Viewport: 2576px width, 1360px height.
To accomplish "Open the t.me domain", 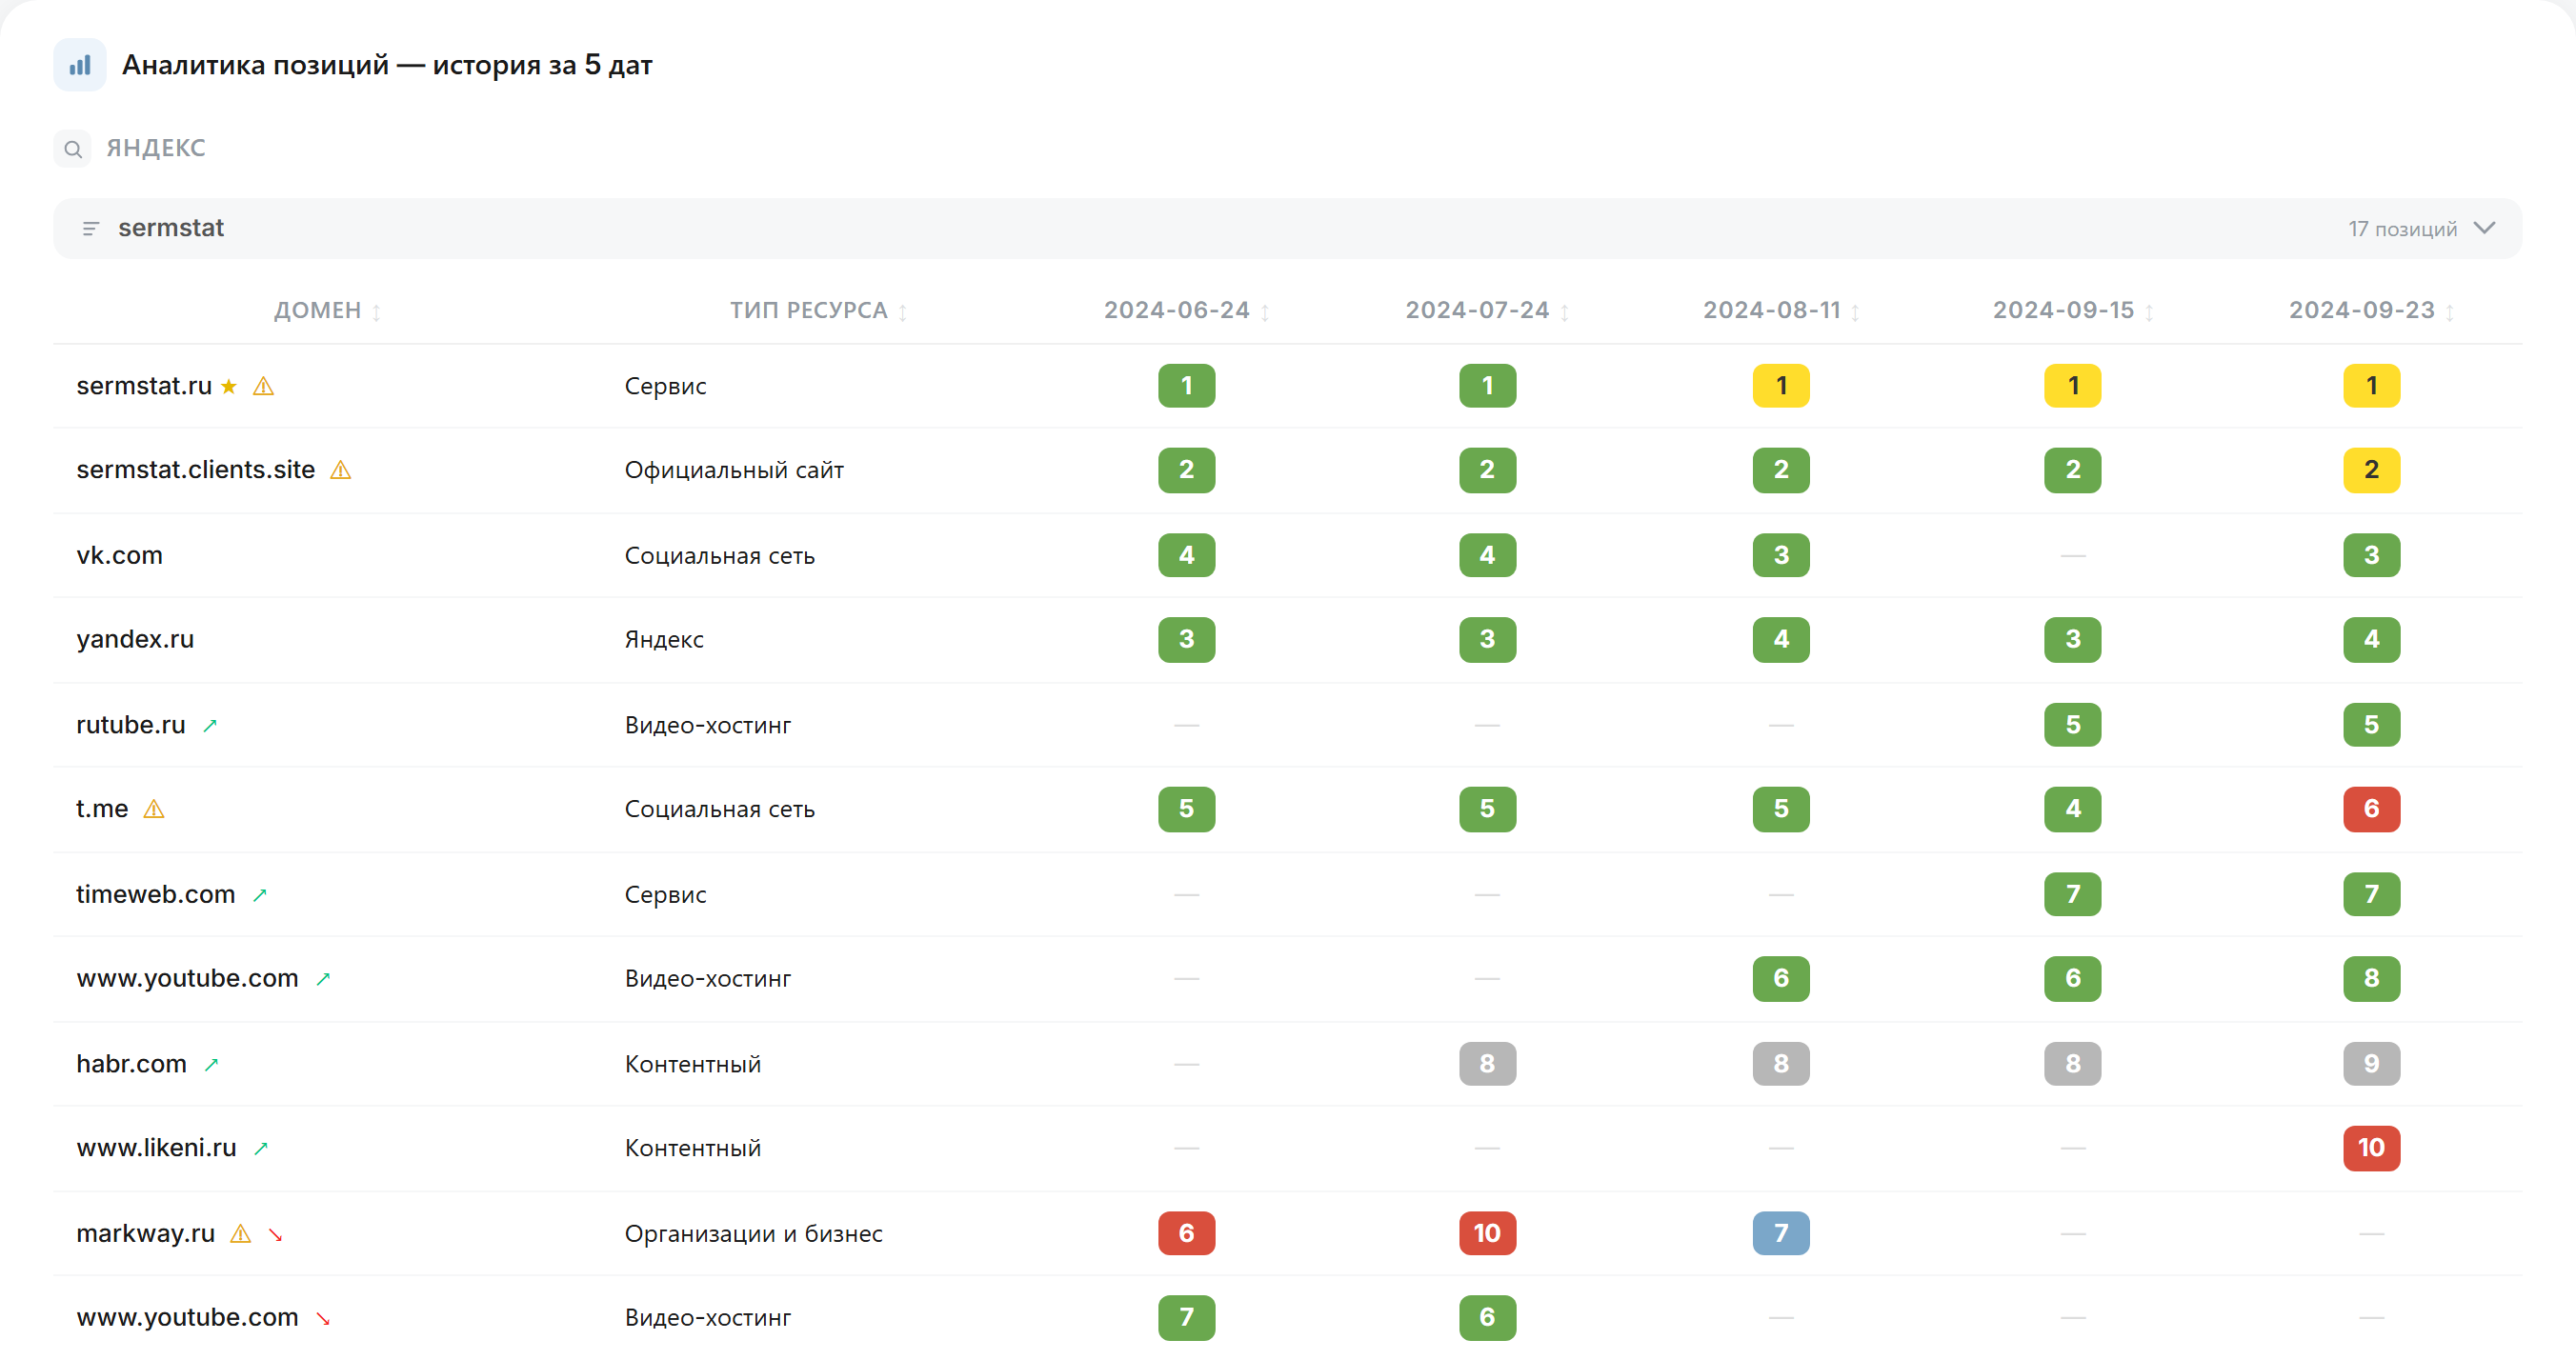I will pyautogui.click(x=102, y=809).
